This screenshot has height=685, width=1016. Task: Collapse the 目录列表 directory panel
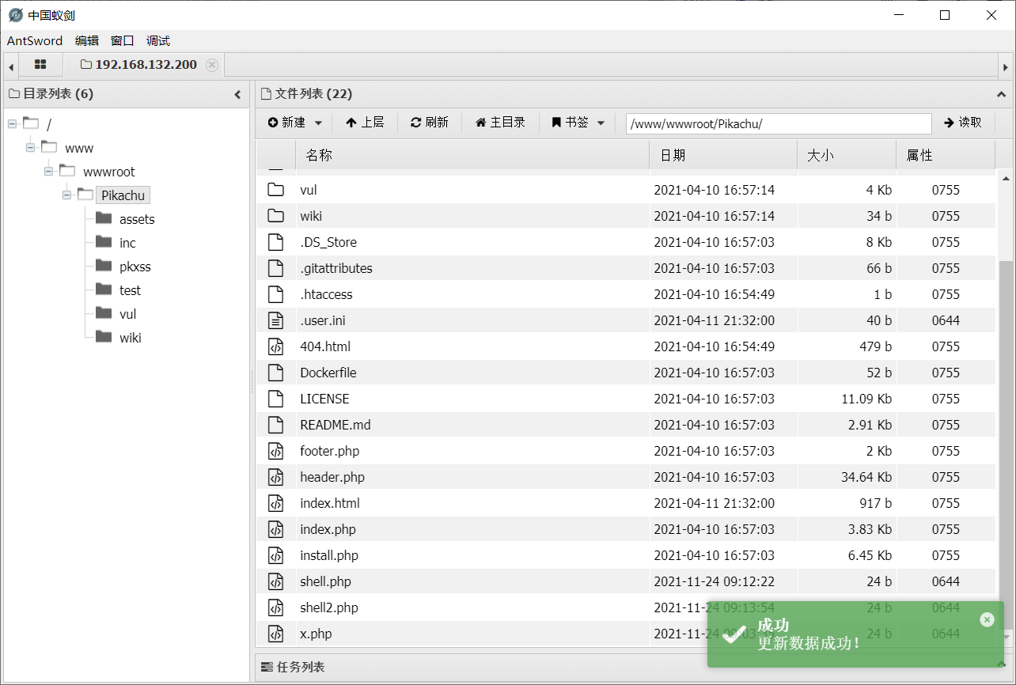[237, 95]
